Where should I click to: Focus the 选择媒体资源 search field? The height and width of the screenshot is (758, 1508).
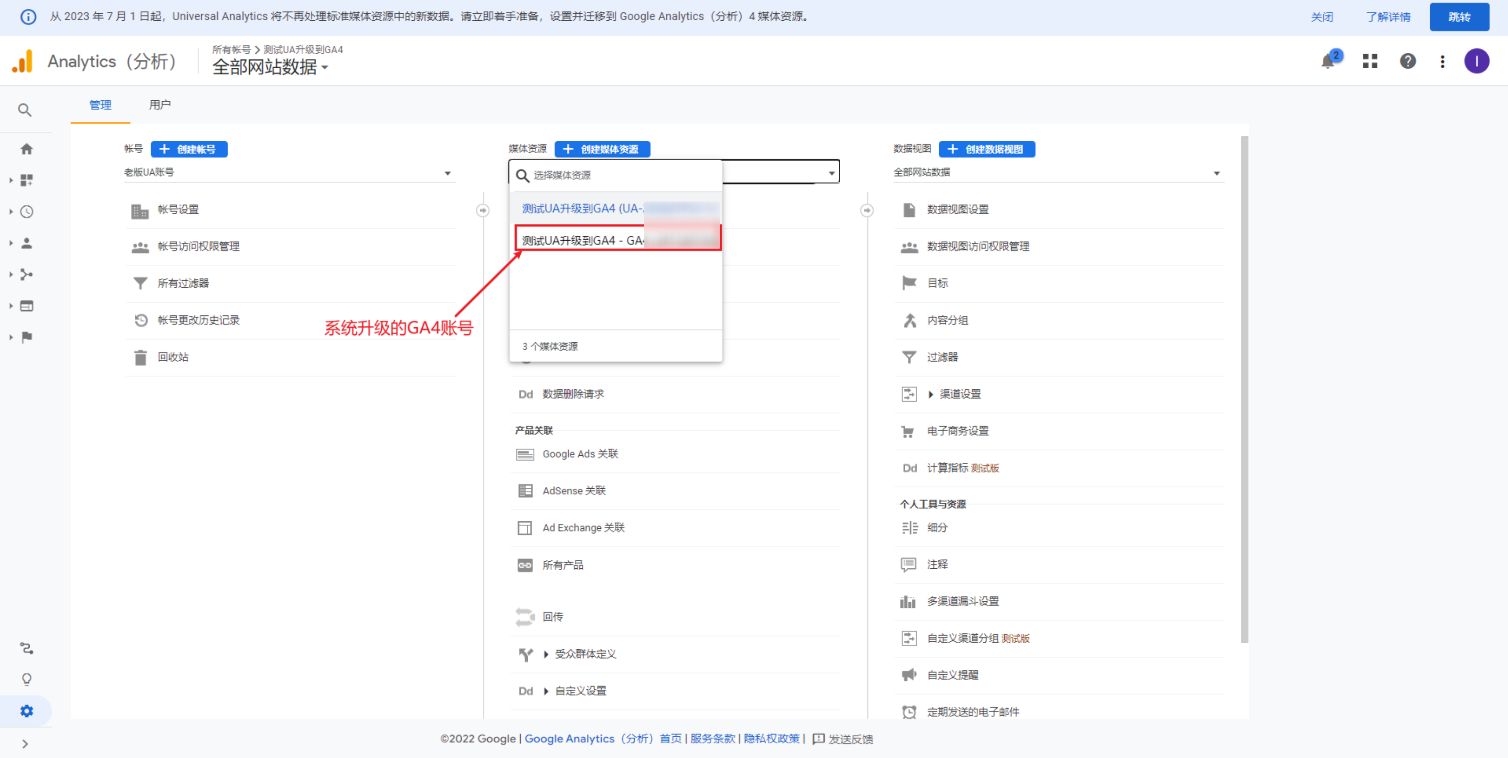point(616,176)
